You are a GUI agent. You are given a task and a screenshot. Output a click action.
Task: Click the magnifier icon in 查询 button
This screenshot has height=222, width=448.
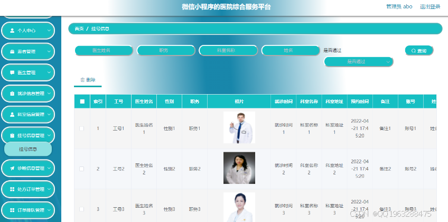pos(413,51)
